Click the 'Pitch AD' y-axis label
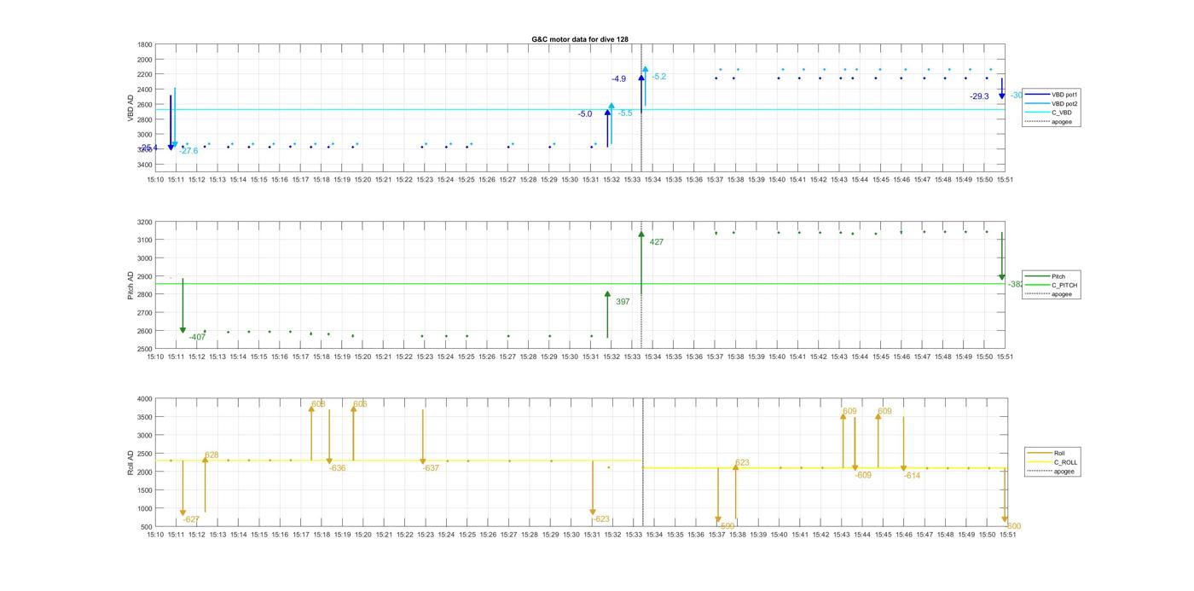The height and width of the screenshot is (591, 1194). click(x=130, y=285)
